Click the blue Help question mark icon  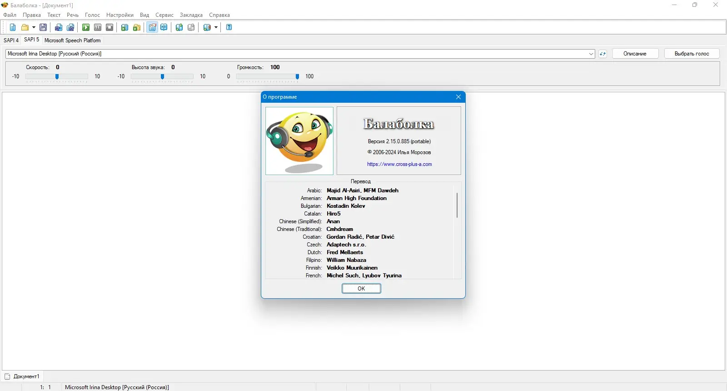click(x=229, y=27)
